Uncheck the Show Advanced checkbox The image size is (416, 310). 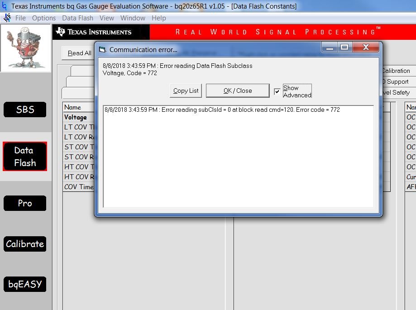(x=277, y=91)
